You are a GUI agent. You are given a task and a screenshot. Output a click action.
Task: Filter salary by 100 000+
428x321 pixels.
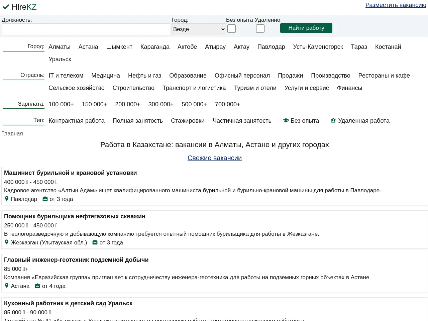click(61, 104)
